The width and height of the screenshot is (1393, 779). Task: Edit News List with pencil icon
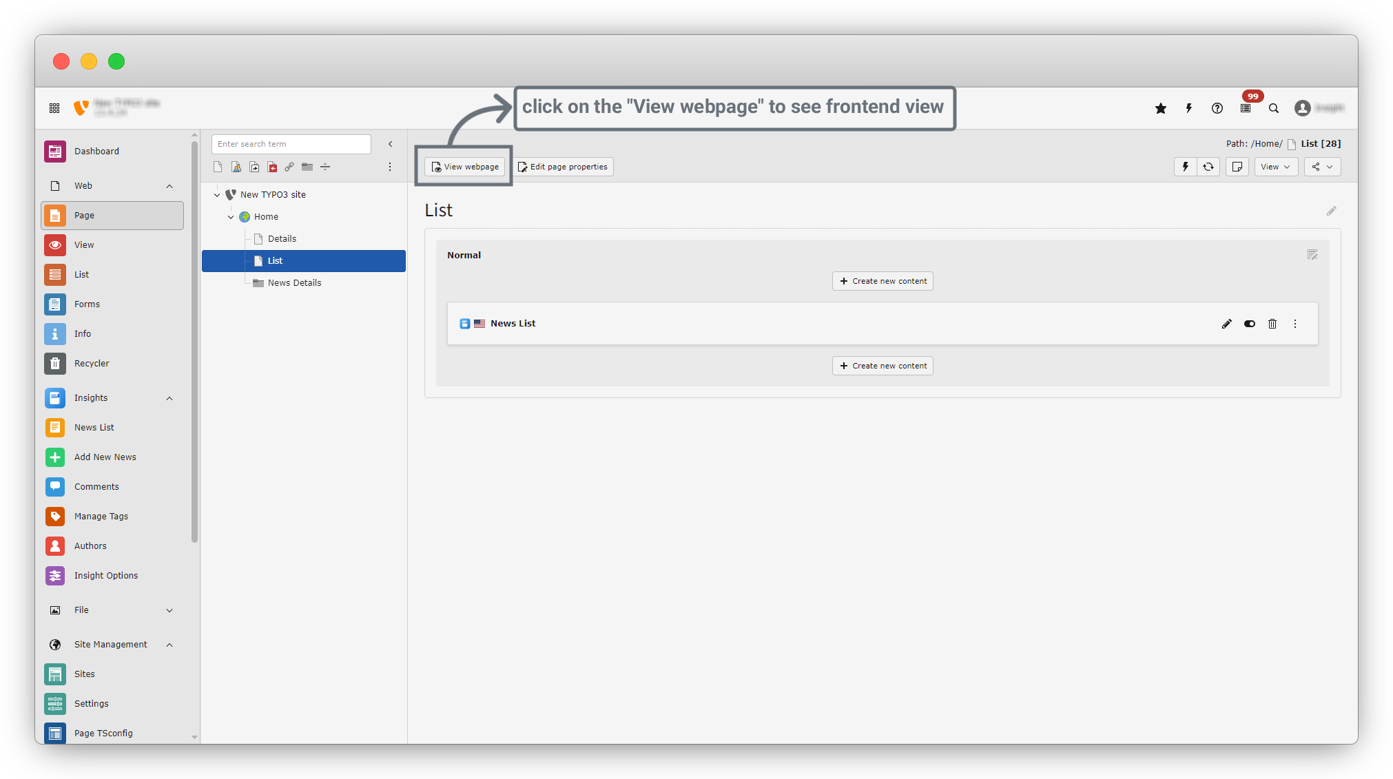tap(1226, 324)
